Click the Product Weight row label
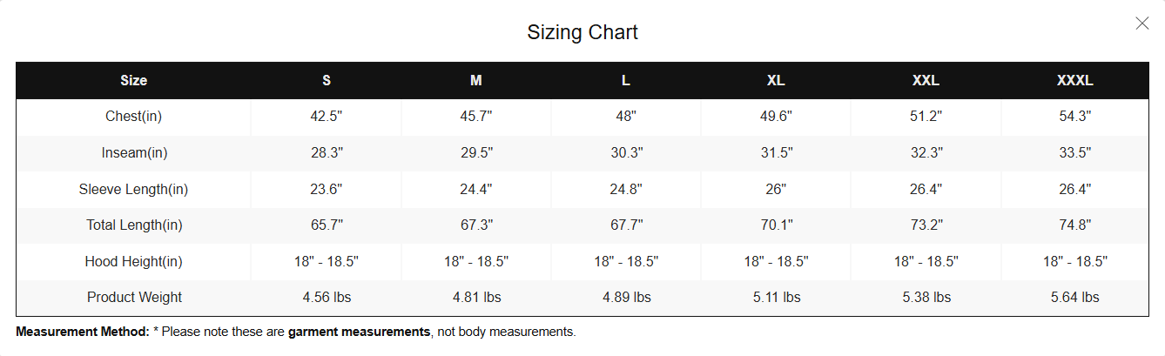The image size is (1165, 356). coord(134,298)
